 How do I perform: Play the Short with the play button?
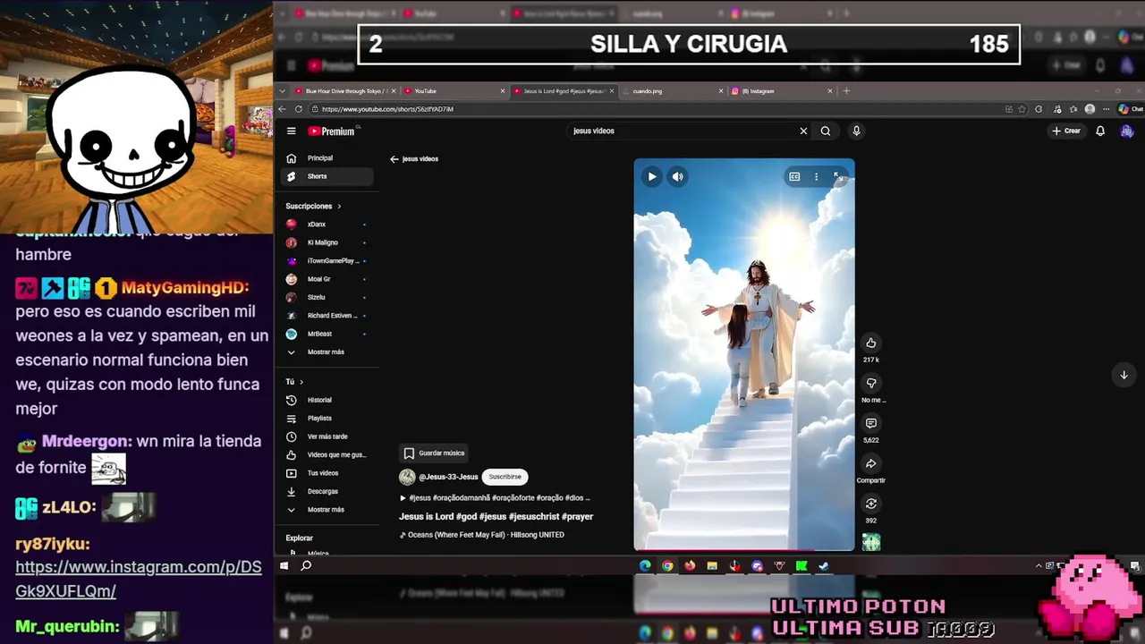(652, 177)
